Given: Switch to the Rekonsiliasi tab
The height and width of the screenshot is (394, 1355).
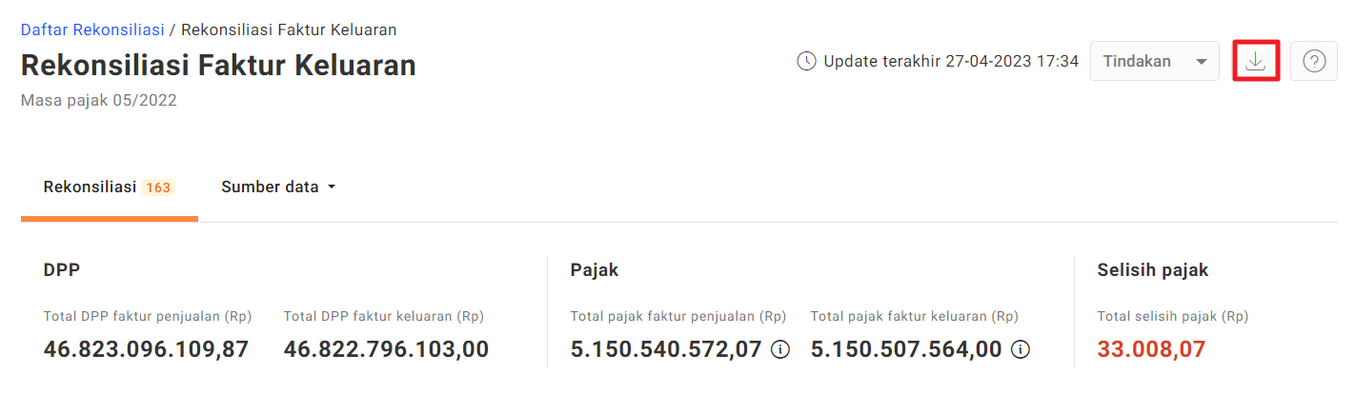Looking at the screenshot, I should (x=109, y=187).
